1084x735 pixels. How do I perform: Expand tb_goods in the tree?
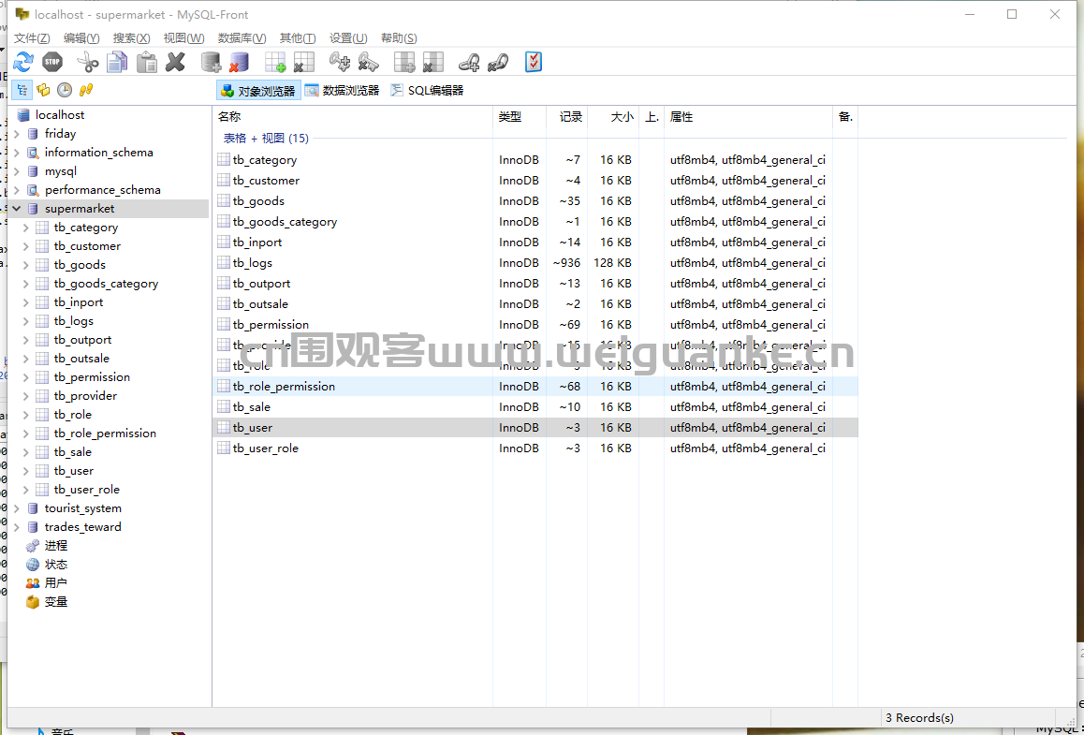(25, 265)
